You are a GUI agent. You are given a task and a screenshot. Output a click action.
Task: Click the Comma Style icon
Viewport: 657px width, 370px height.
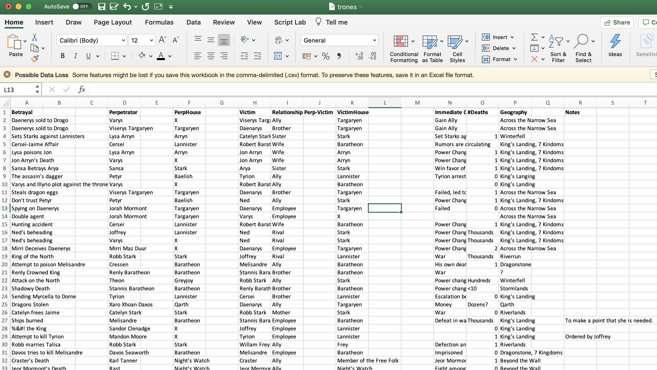[x=339, y=56]
